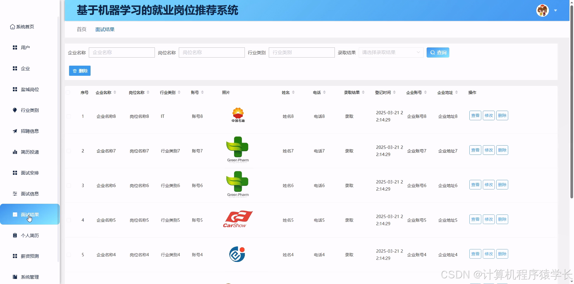Viewport: 574px width, 284px height.
Task: Open the avatar dropdown in top-right corner
Action: [x=555, y=10]
